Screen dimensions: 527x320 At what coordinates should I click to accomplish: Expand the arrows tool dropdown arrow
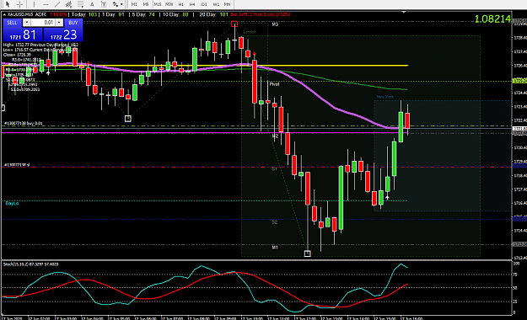click(121, 4)
